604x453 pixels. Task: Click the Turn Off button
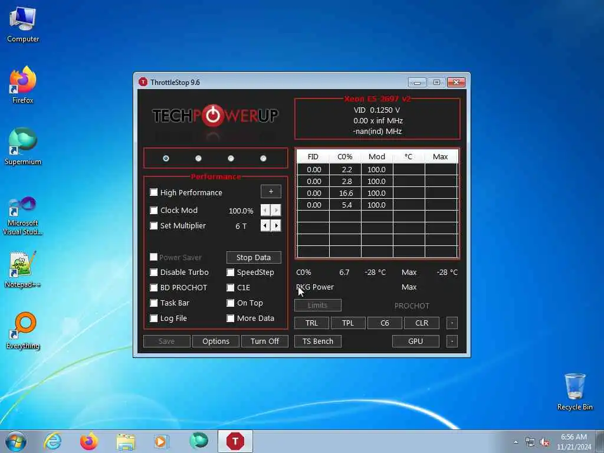click(x=265, y=342)
